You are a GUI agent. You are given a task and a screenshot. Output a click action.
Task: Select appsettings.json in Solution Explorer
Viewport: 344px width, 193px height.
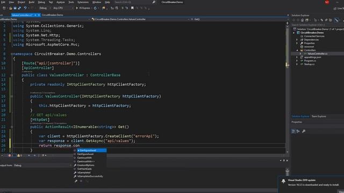click(x=312, y=57)
